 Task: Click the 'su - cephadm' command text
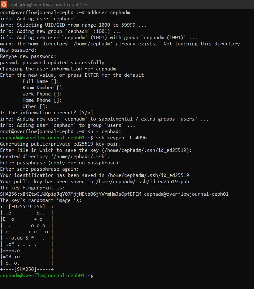coord(104,132)
